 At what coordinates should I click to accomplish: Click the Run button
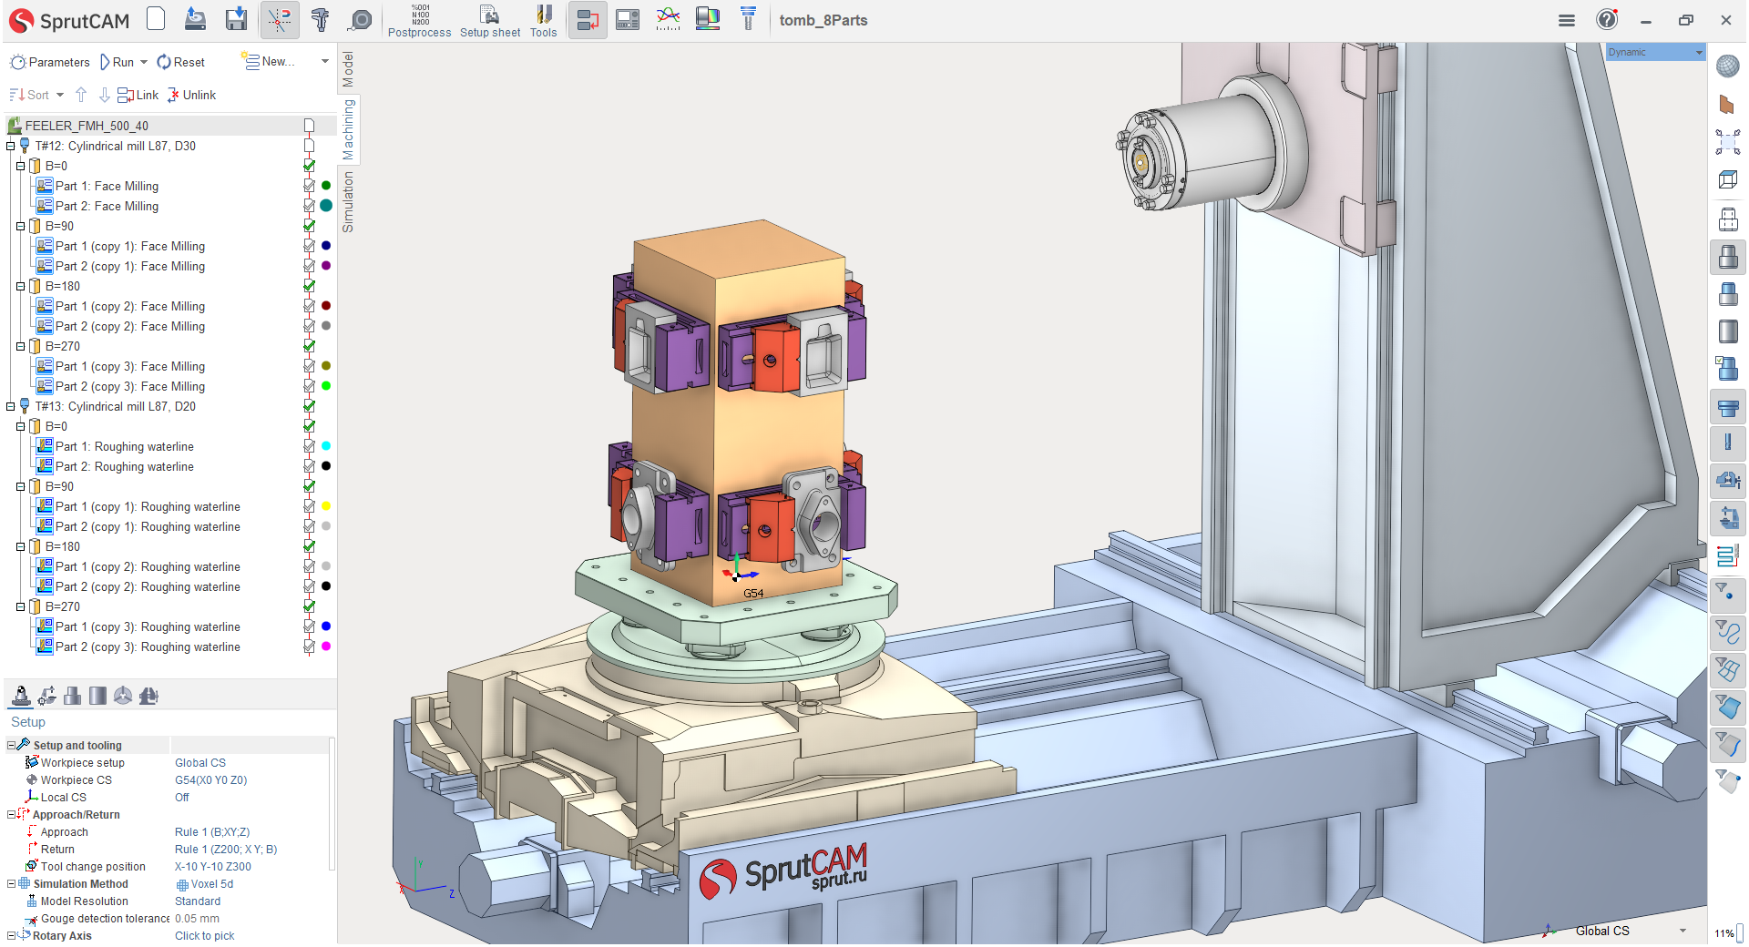tap(118, 62)
